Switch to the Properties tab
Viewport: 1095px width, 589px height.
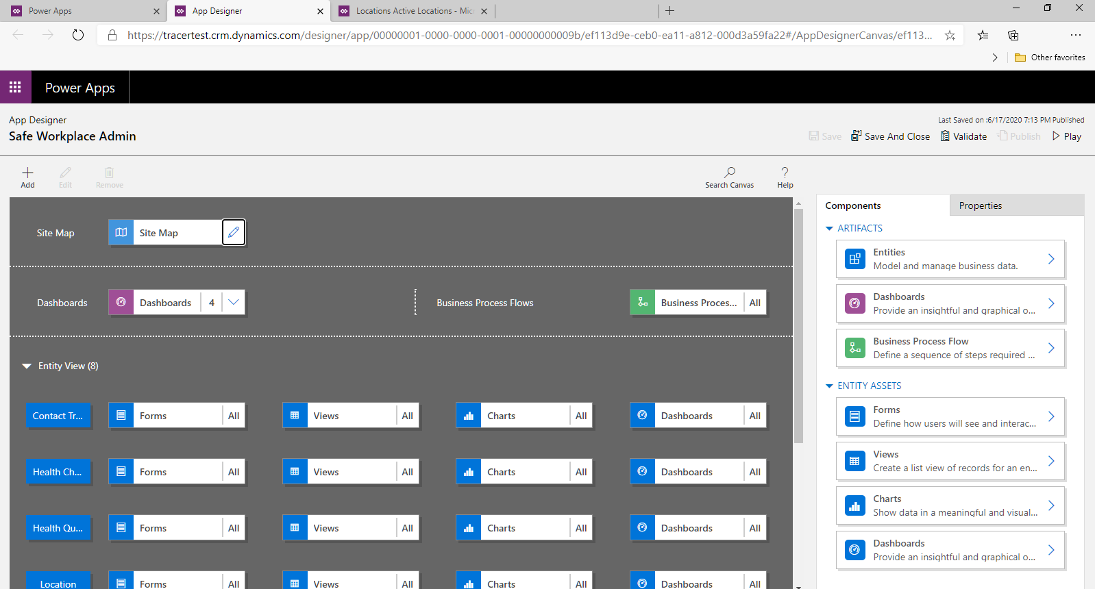pyautogui.click(x=1017, y=205)
